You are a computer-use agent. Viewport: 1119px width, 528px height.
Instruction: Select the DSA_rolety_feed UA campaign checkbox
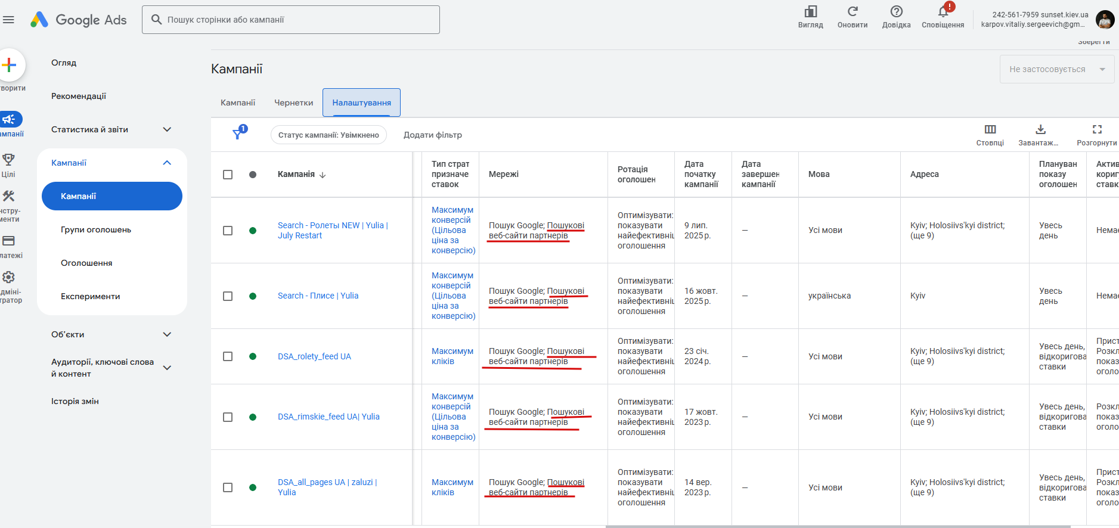coord(228,356)
